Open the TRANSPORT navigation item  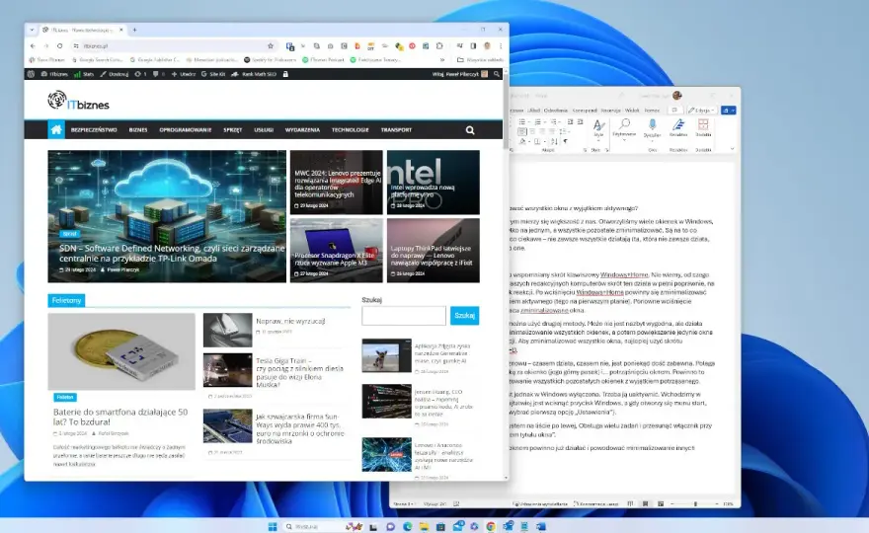point(396,130)
